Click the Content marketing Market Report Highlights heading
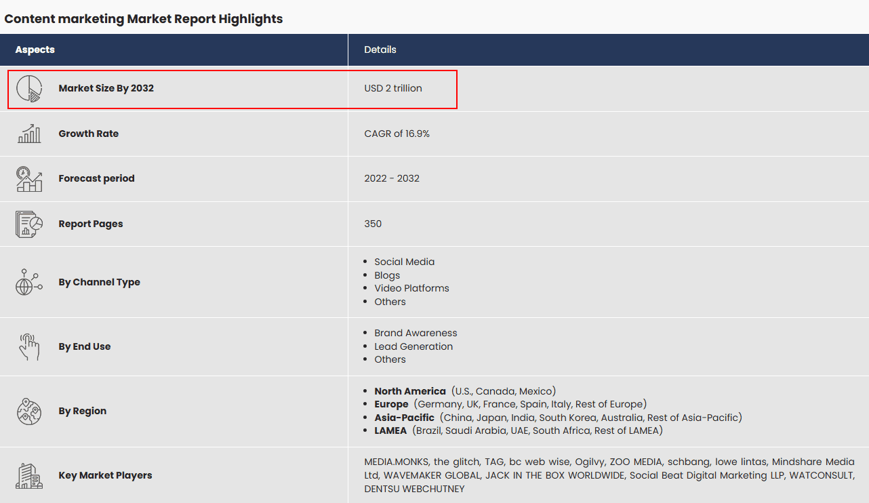This screenshot has height=503, width=869. pos(144,19)
